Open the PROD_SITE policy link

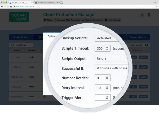point(17,87)
